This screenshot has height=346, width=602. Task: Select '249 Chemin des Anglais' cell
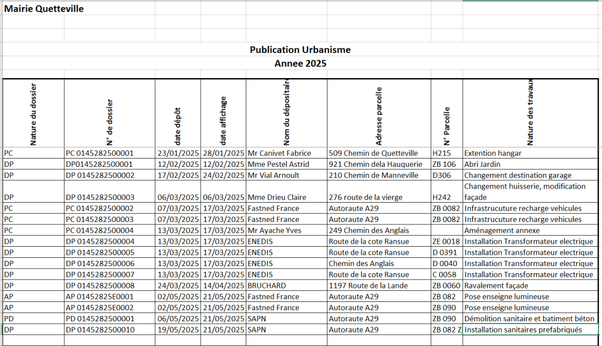click(x=379, y=230)
